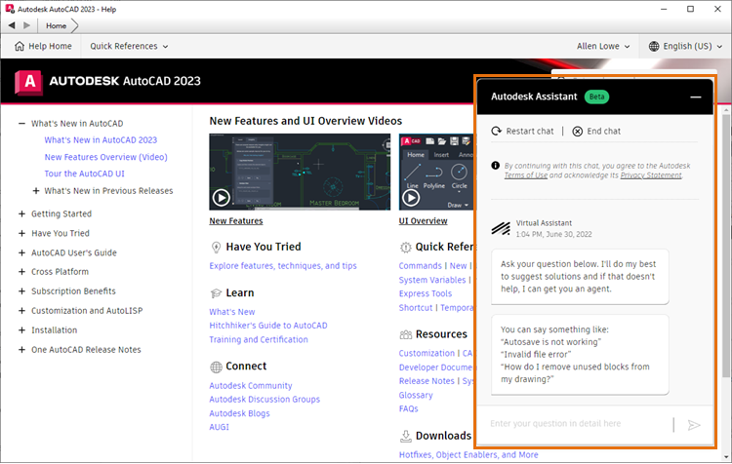Open the Customization resources link
Screen dimensions: 732x464
[x=427, y=354]
